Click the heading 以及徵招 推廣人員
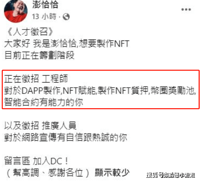 [x=40, y=126]
